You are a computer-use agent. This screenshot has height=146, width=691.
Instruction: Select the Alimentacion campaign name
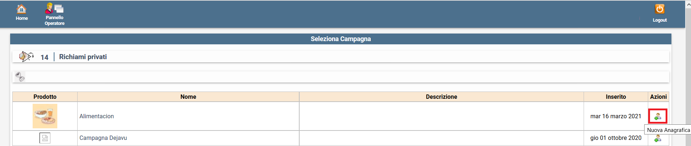[96, 116]
